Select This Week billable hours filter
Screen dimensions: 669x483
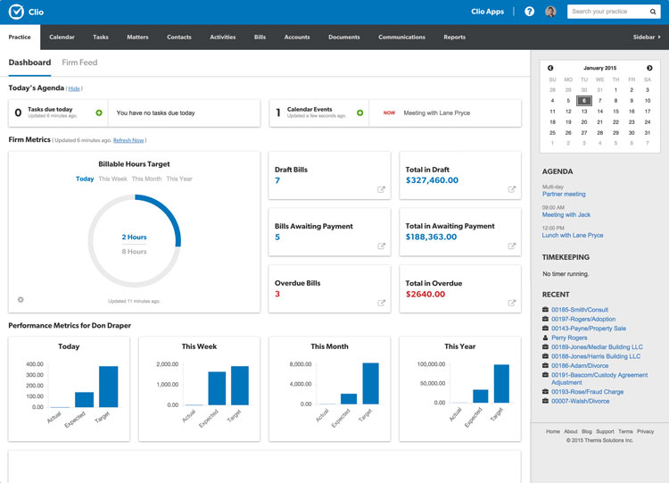coord(112,179)
